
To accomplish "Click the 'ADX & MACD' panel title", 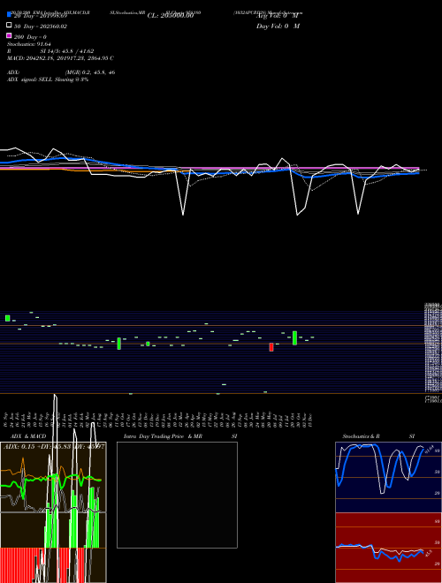I will (28, 436).
